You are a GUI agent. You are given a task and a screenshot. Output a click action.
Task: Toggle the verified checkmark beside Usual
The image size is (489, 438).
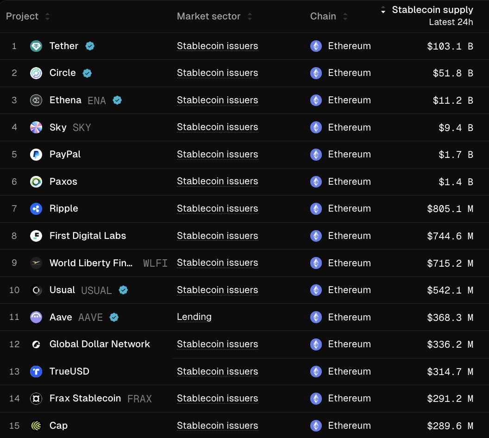[123, 290]
